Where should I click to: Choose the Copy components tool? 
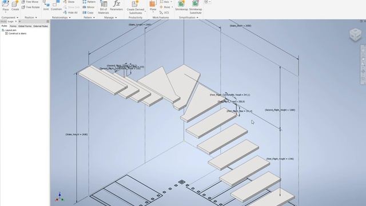[x=88, y=13]
